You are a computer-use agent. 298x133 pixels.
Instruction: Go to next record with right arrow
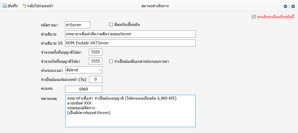(x=293, y=6)
